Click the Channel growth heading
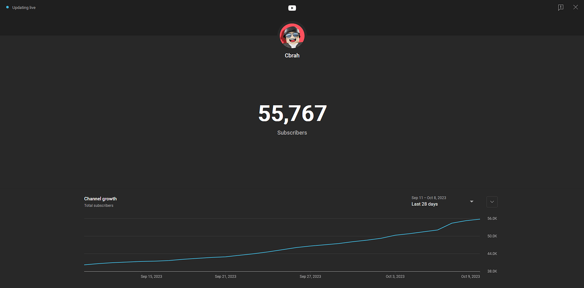584x288 pixels. pyautogui.click(x=100, y=198)
